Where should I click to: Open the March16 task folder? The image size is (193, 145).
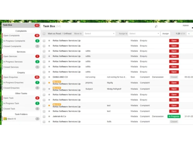pos(21,119)
